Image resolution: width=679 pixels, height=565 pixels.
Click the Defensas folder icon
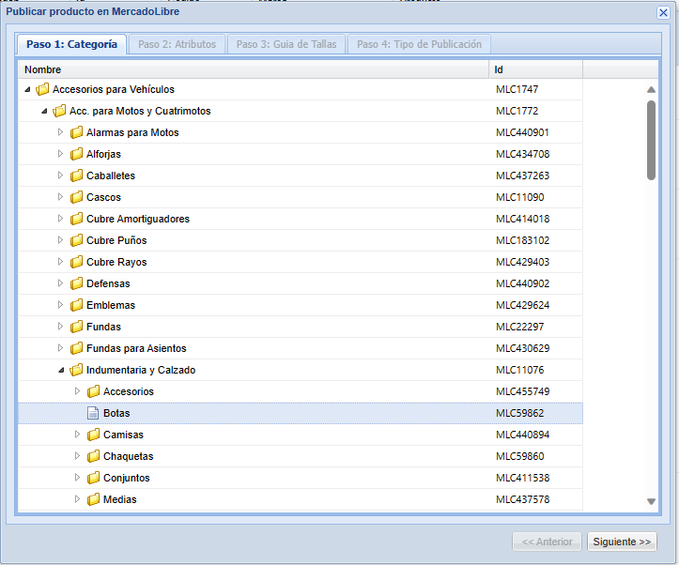point(76,283)
